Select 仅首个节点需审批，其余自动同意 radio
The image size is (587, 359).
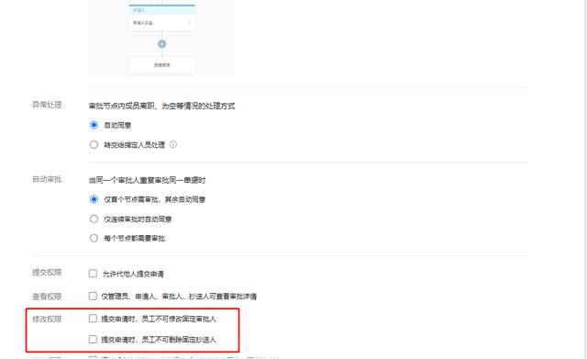[94, 199]
